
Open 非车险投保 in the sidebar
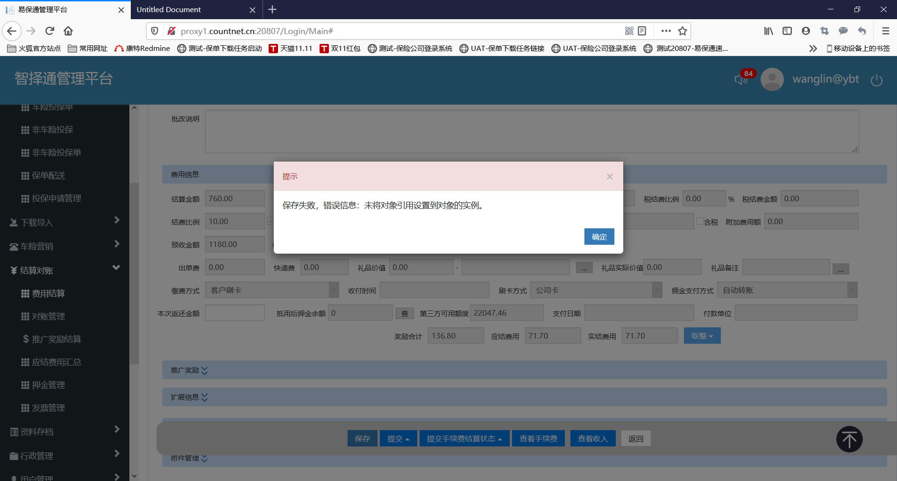[x=52, y=129]
